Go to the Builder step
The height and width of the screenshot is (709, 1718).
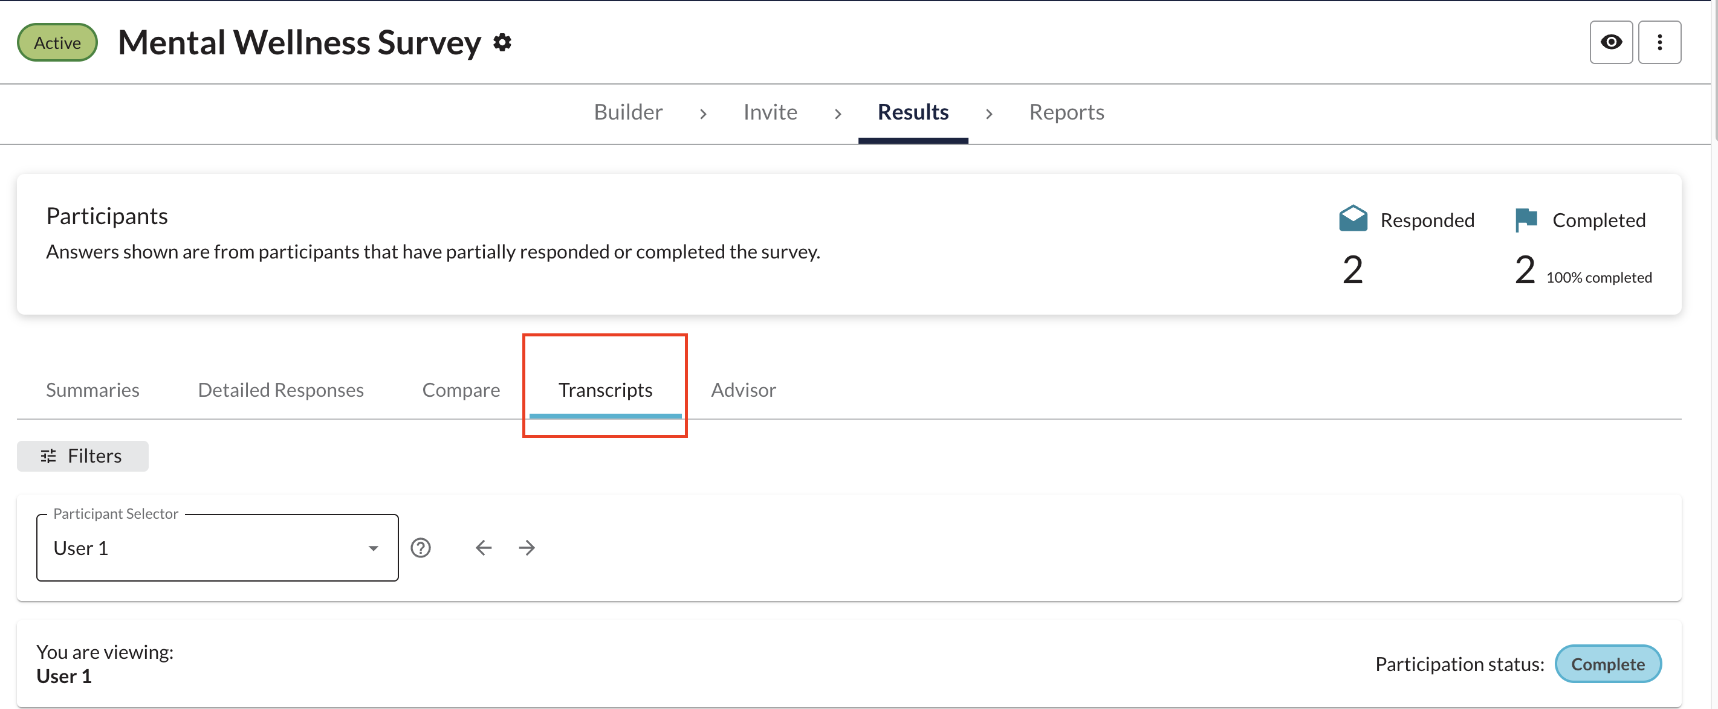[628, 112]
